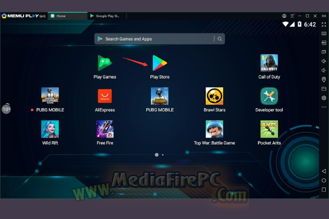Open the Play Store app
The height and width of the screenshot is (219, 329).
159,63
